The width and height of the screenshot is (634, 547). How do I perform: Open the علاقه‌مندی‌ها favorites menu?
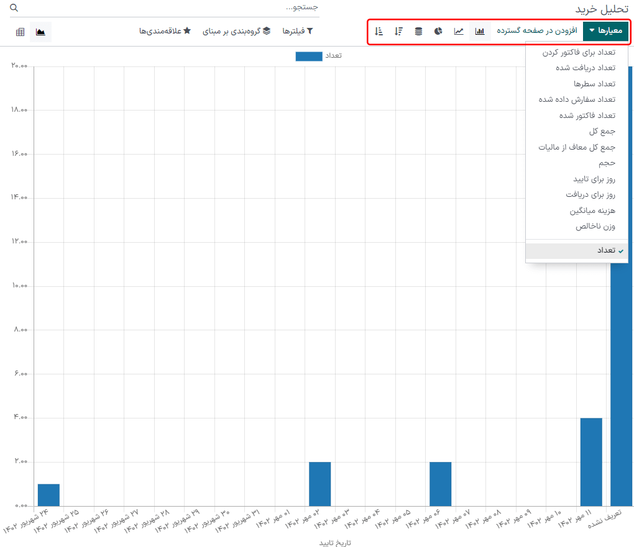(165, 31)
